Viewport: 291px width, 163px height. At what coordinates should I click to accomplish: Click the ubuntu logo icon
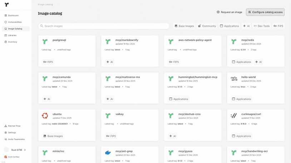pos(45,116)
